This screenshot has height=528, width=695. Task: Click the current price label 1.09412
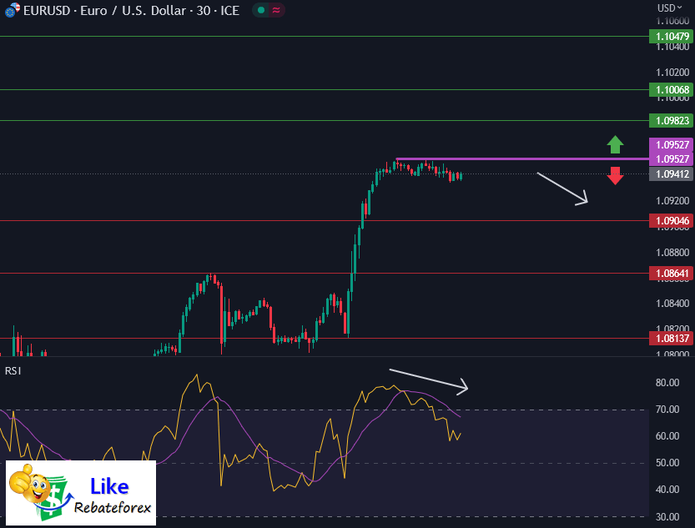[x=671, y=174]
